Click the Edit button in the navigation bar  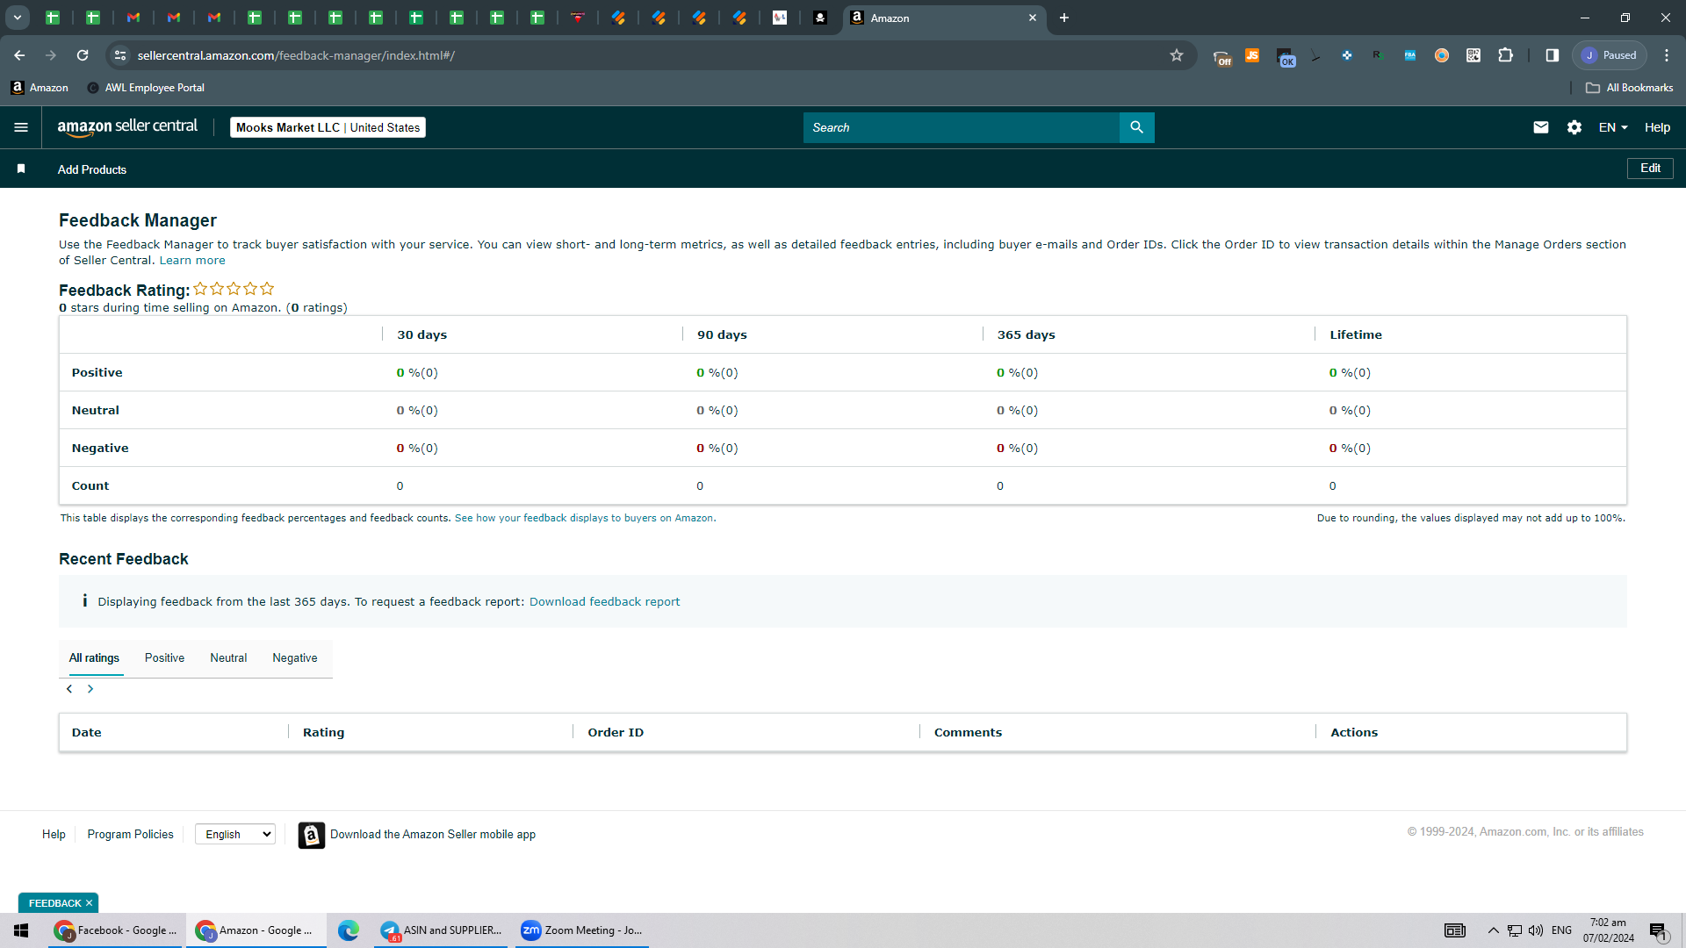click(x=1650, y=169)
